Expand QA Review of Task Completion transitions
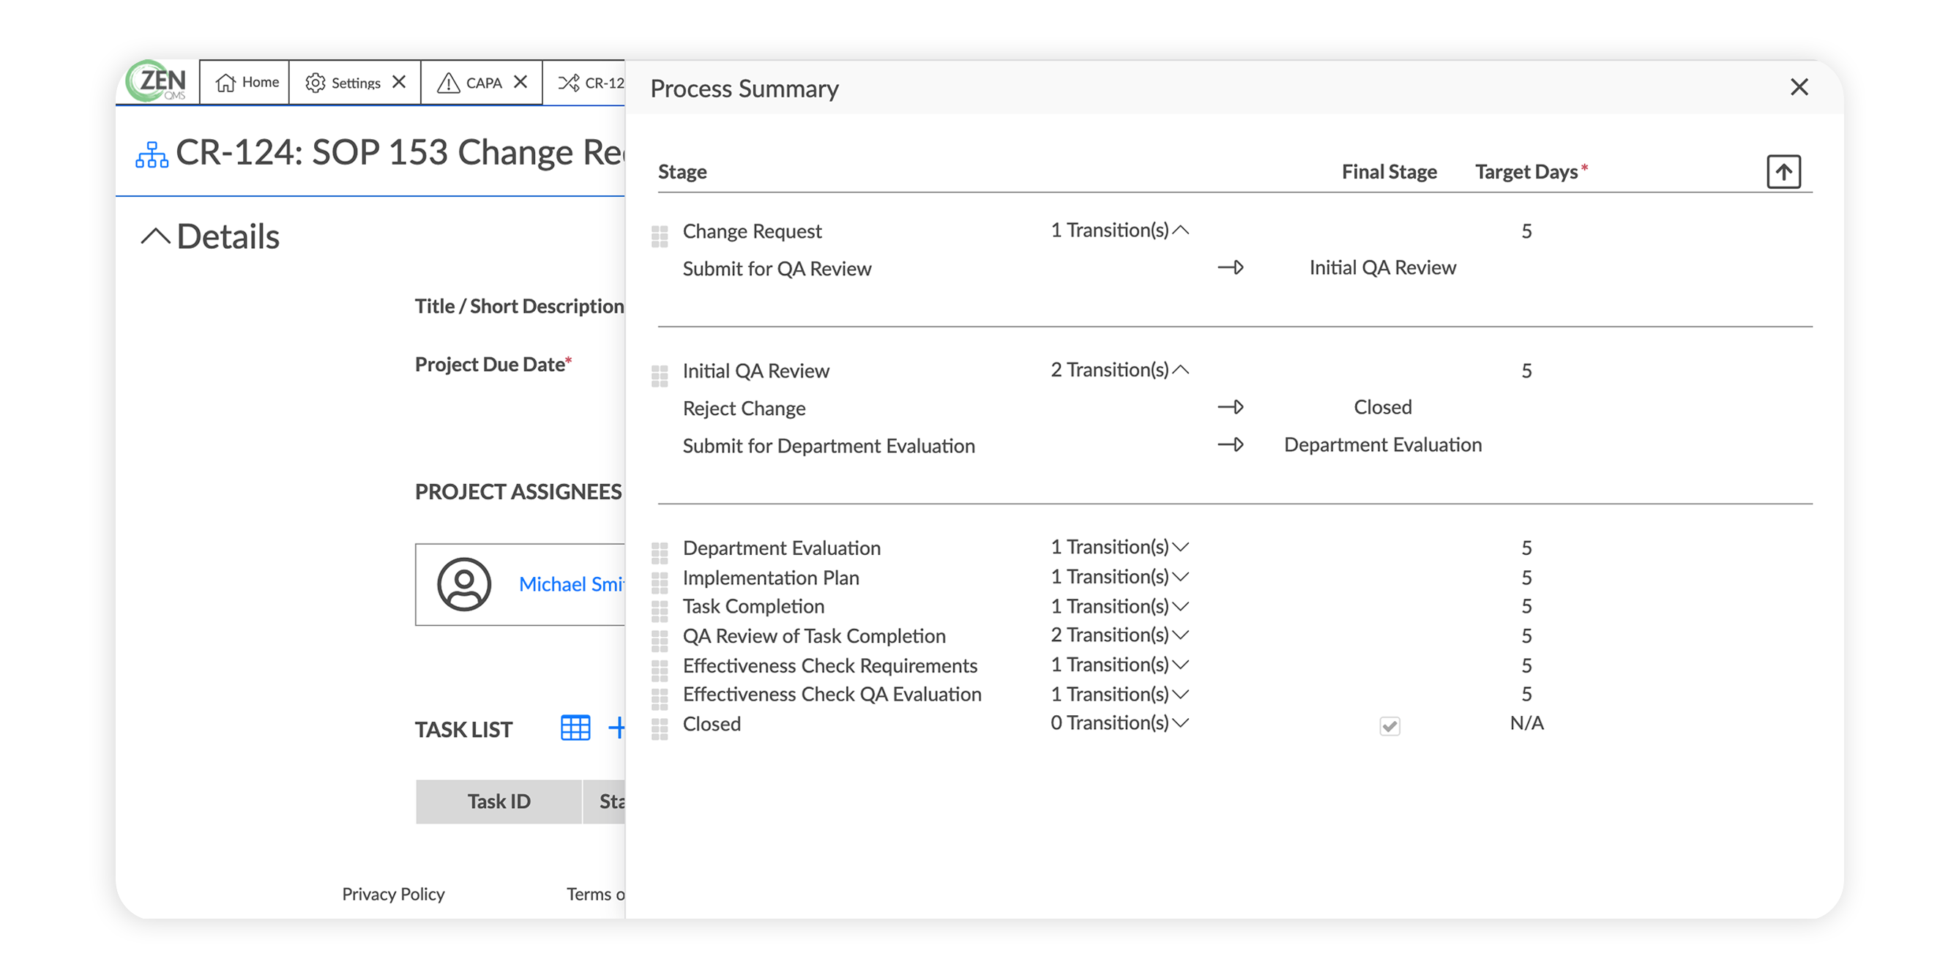This screenshot has width=1959, height=978. click(x=1180, y=635)
